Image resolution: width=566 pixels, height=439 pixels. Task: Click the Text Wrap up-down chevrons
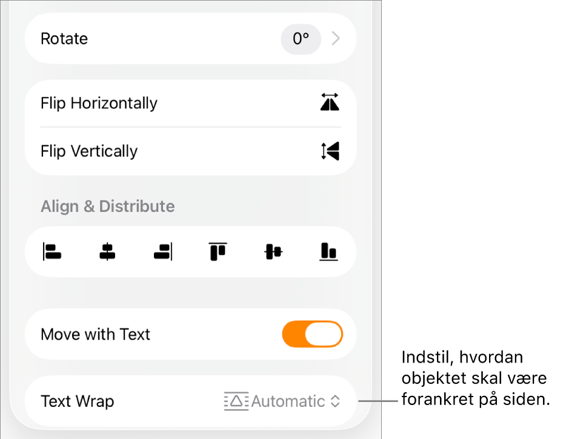pyautogui.click(x=335, y=401)
